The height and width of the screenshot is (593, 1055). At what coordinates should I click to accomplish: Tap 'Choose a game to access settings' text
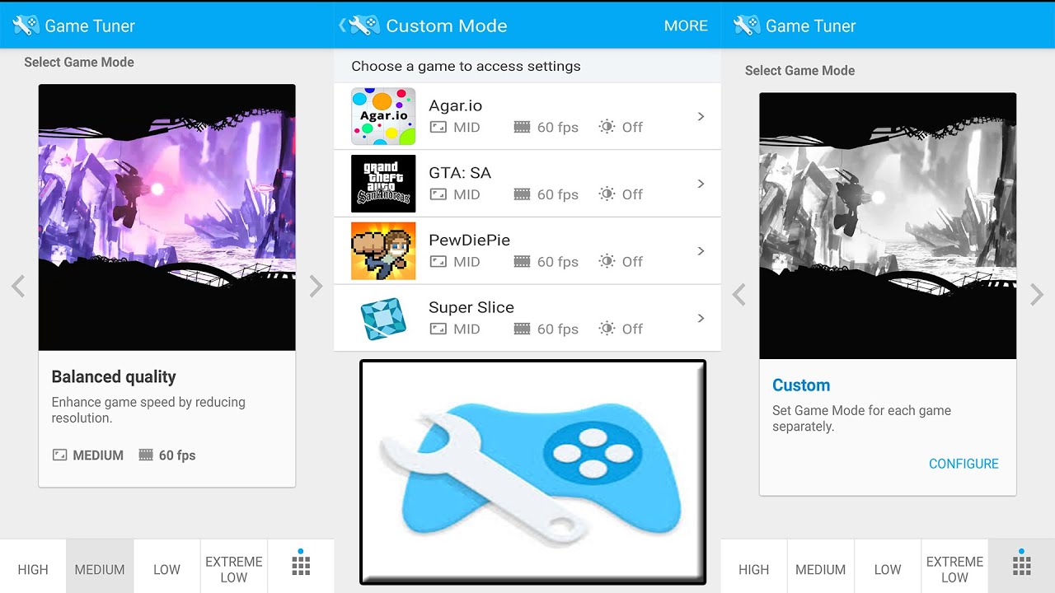pyautogui.click(x=466, y=66)
